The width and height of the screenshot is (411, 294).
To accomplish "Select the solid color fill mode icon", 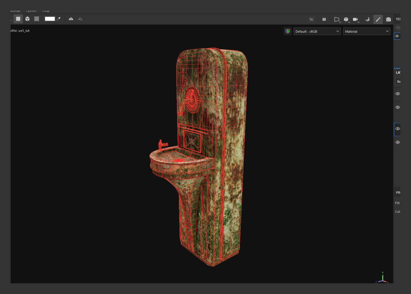I will point(18,19).
